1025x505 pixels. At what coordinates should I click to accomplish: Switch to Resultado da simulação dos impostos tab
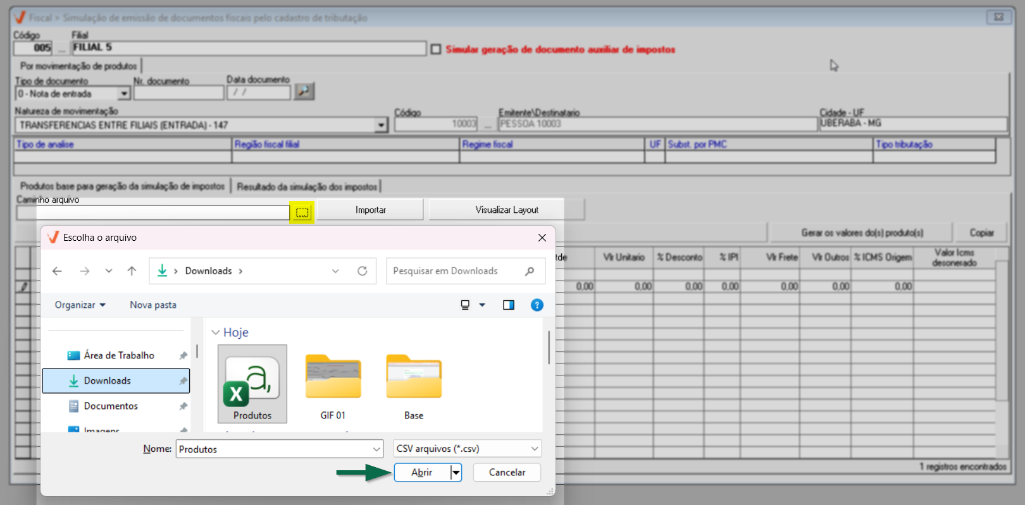(307, 186)
